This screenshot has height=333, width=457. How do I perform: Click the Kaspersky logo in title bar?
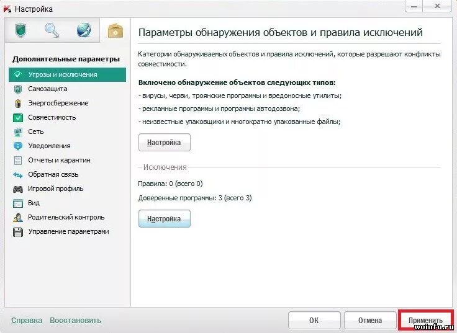pyautogui.click(x=7, y=9)
